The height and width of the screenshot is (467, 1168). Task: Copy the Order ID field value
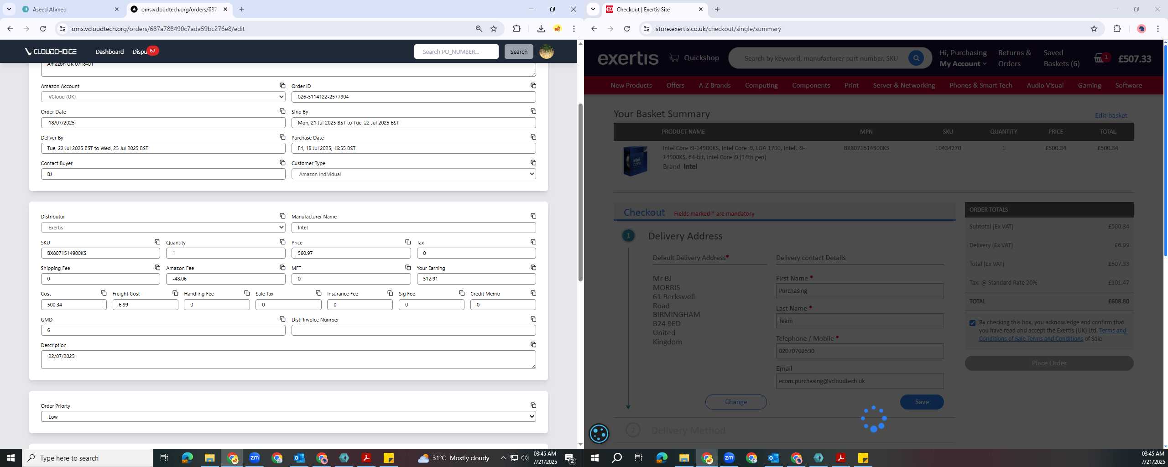point(533,86)
